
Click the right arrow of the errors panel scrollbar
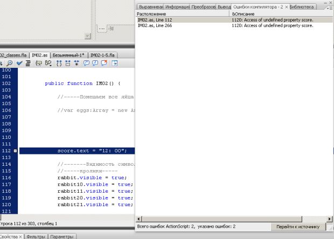(x=330, y=219)
